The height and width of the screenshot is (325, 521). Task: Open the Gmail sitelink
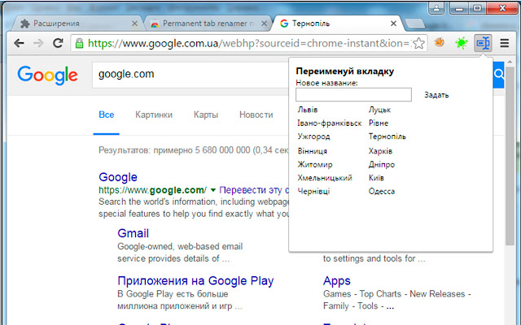(x=133, y=233)
